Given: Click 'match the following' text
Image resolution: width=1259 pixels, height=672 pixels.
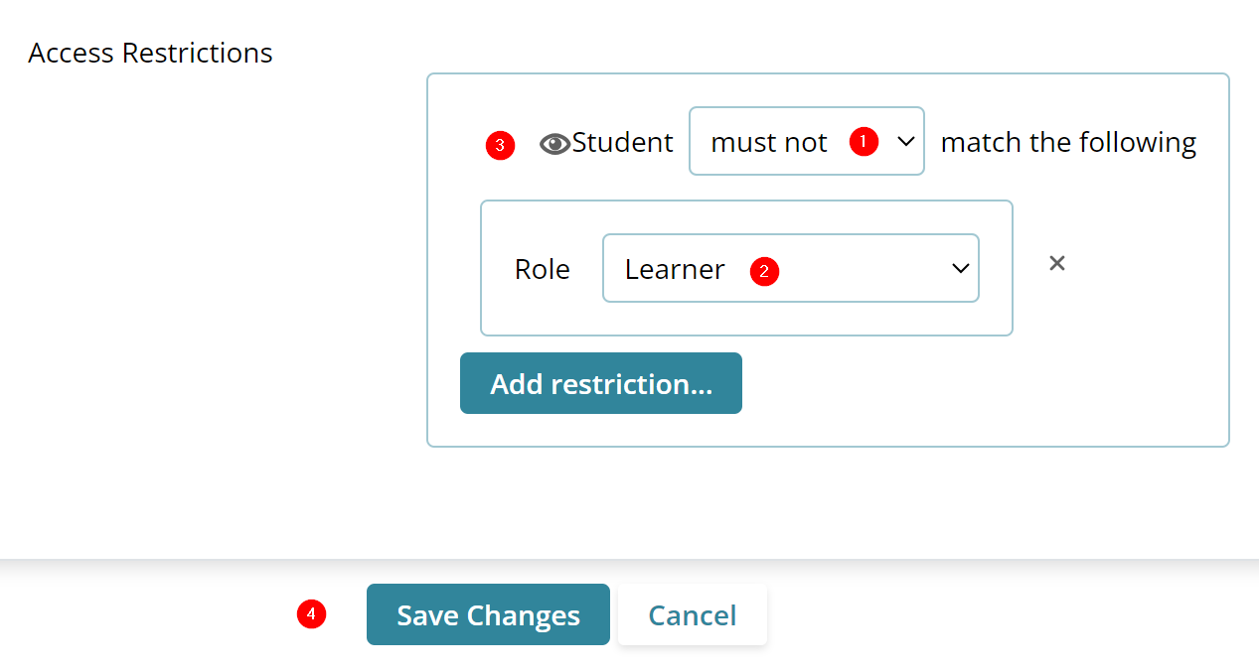Looking at the screenshot, I should pyautogui.click(x=1068, y=143).
